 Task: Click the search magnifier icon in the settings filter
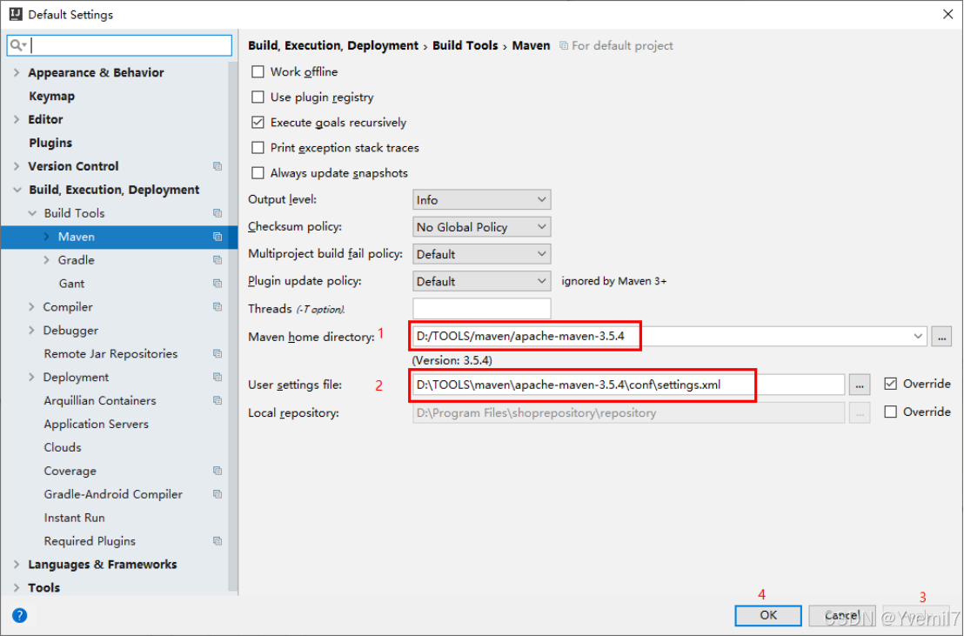click(17, 45)
